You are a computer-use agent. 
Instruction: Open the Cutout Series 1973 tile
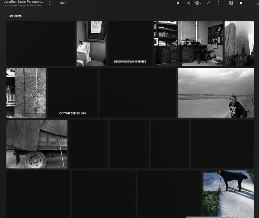72,93
